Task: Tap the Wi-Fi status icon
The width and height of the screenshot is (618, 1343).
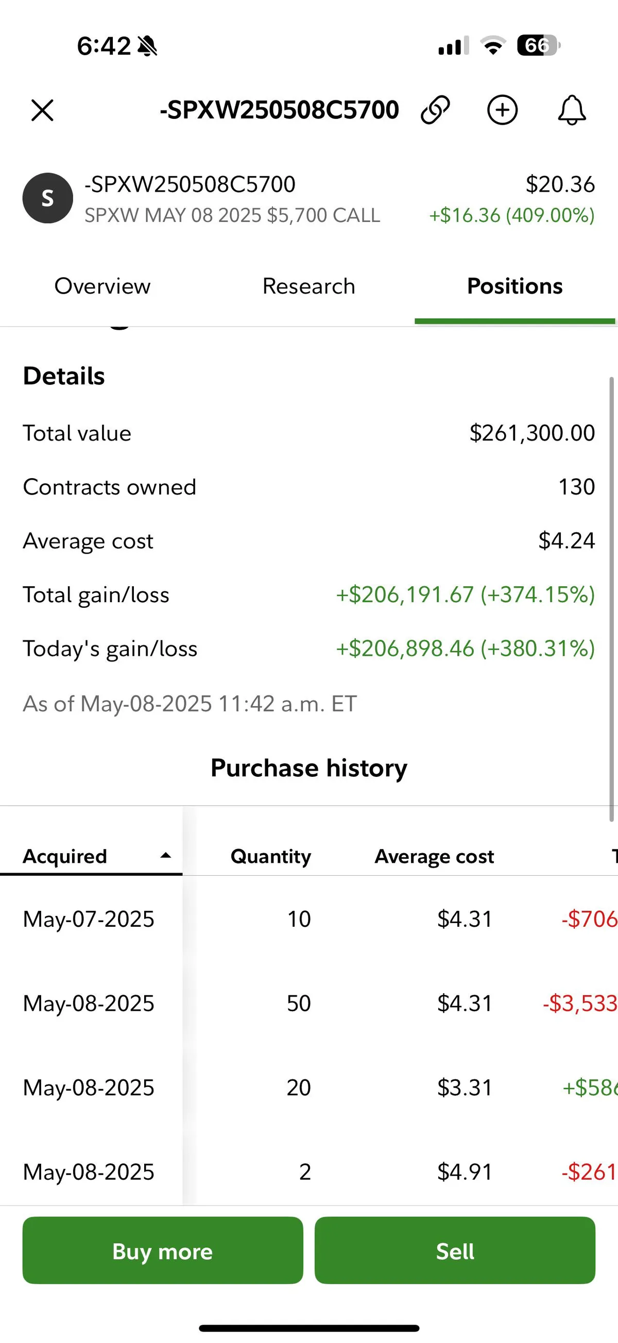Action: point(493,45)
